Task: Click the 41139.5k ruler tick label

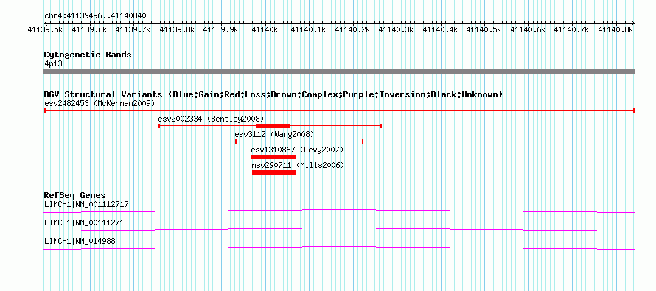Action: (x=45, y=29)
